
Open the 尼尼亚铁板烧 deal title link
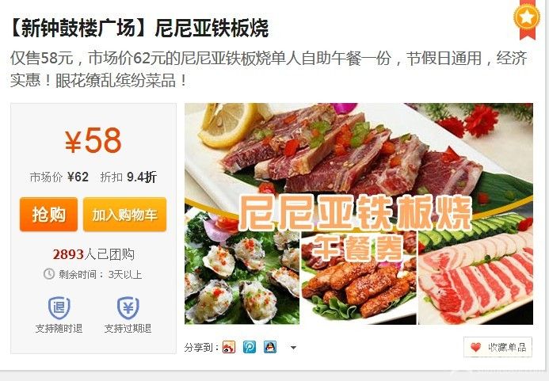click(x=139, y=29)
